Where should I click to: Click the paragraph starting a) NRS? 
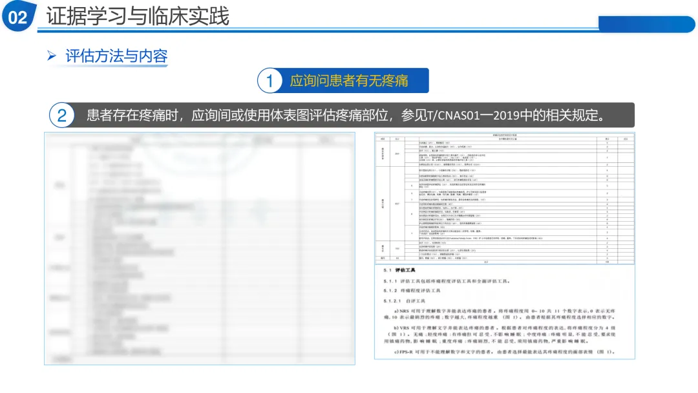[x=500, y=314]
